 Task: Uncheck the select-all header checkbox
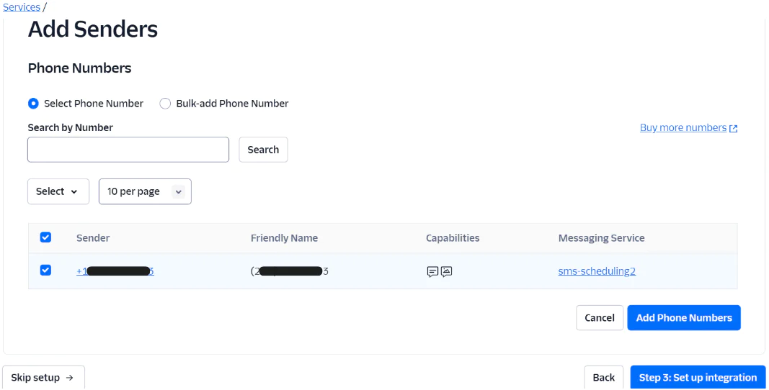pos(45,237)
